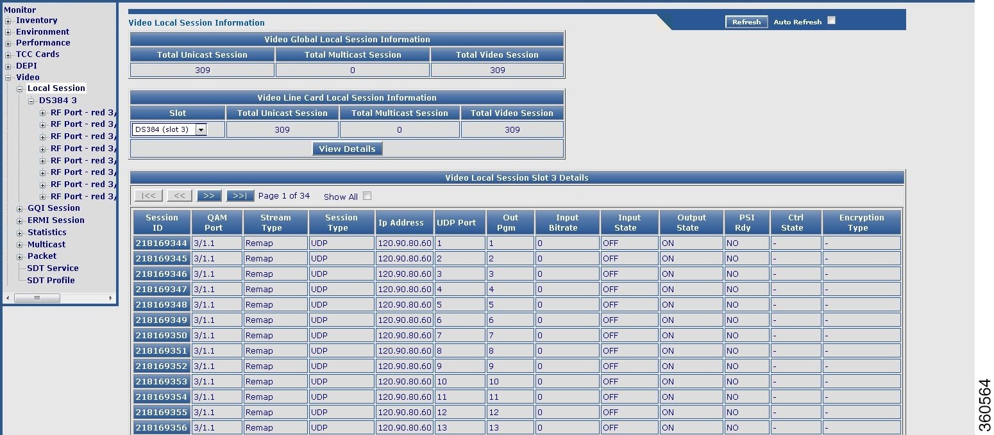Open session ID 218169347

(162, 290)
